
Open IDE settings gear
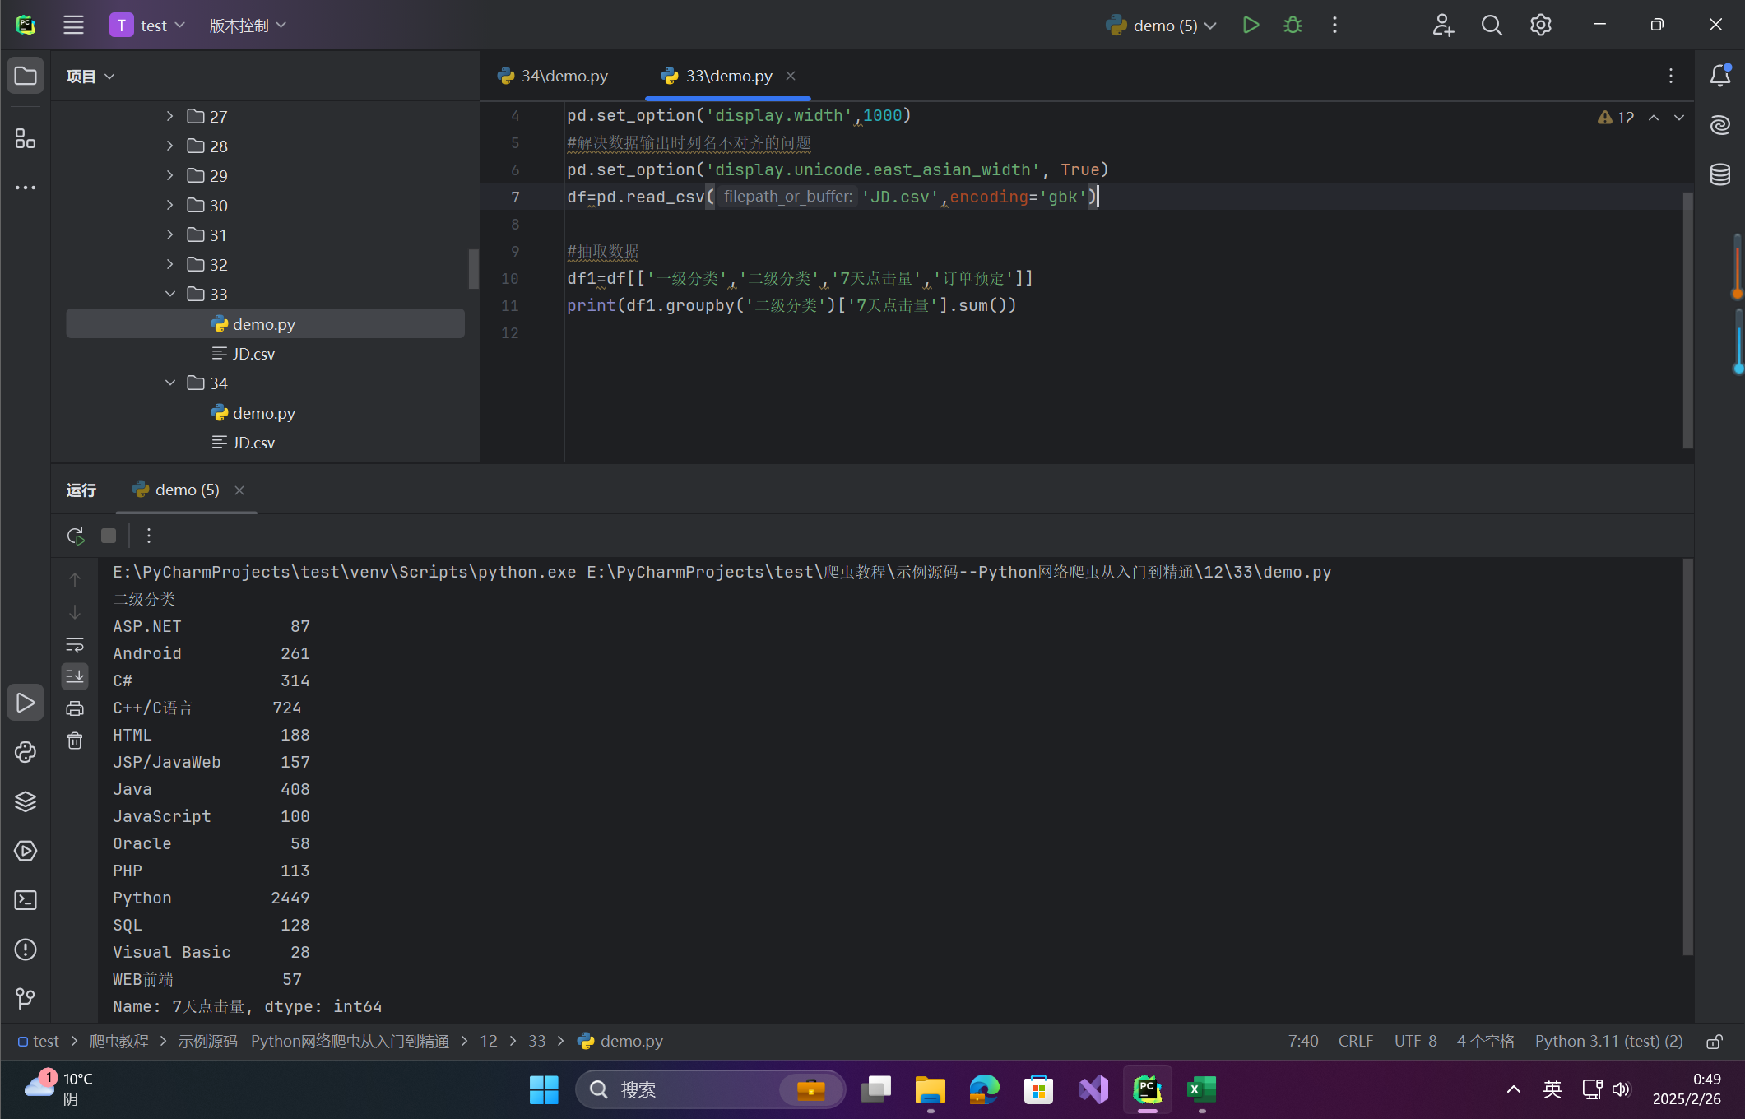pos(1541,25)
